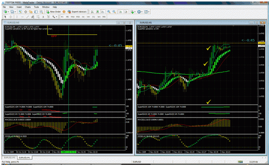The width and height of the screenshot is (269, 165).
Task: Select the Text Label tool
Action: click(49, 17)
